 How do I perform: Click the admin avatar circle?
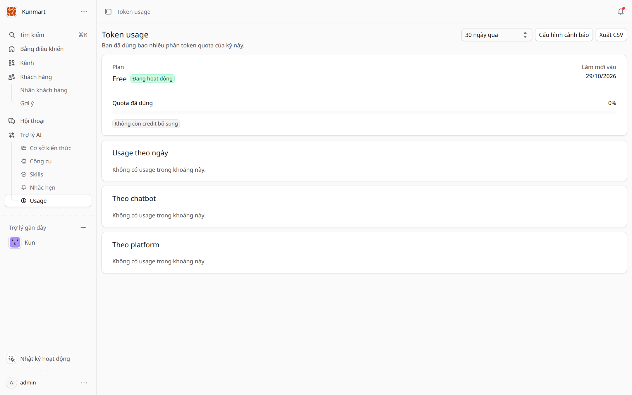coord(11,383)
